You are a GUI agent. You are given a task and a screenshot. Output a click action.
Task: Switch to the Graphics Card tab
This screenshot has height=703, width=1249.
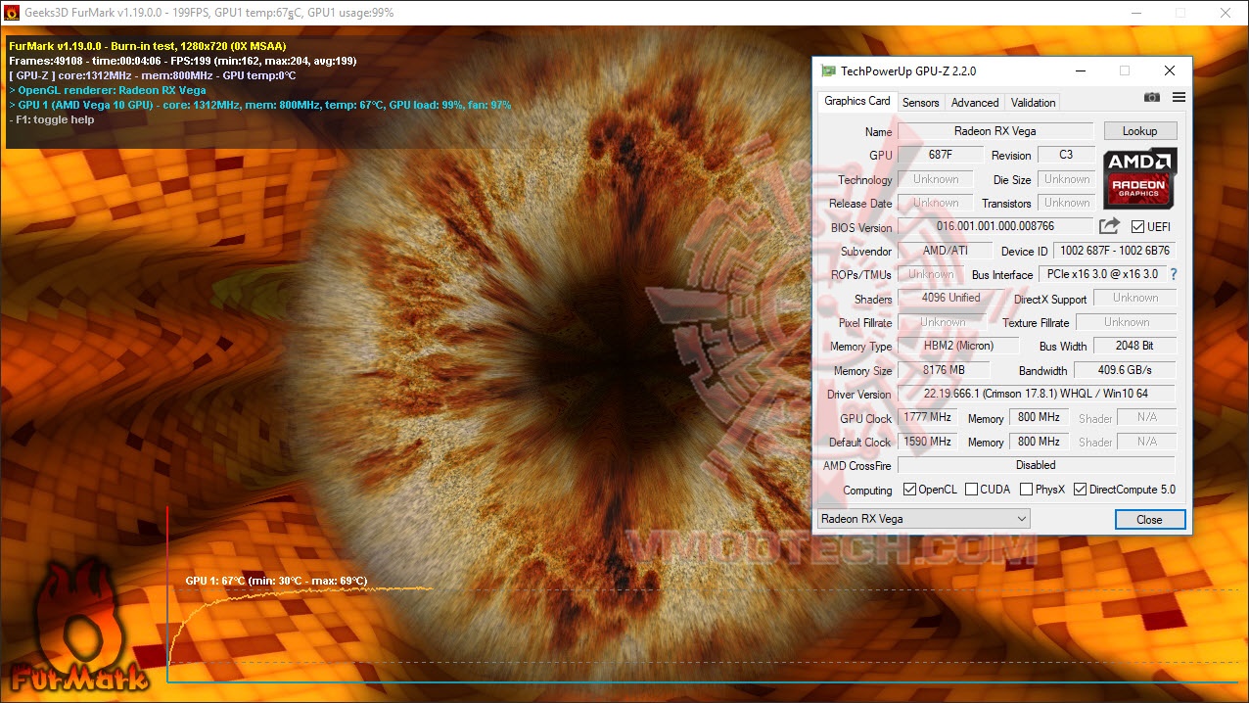(857, 101)
